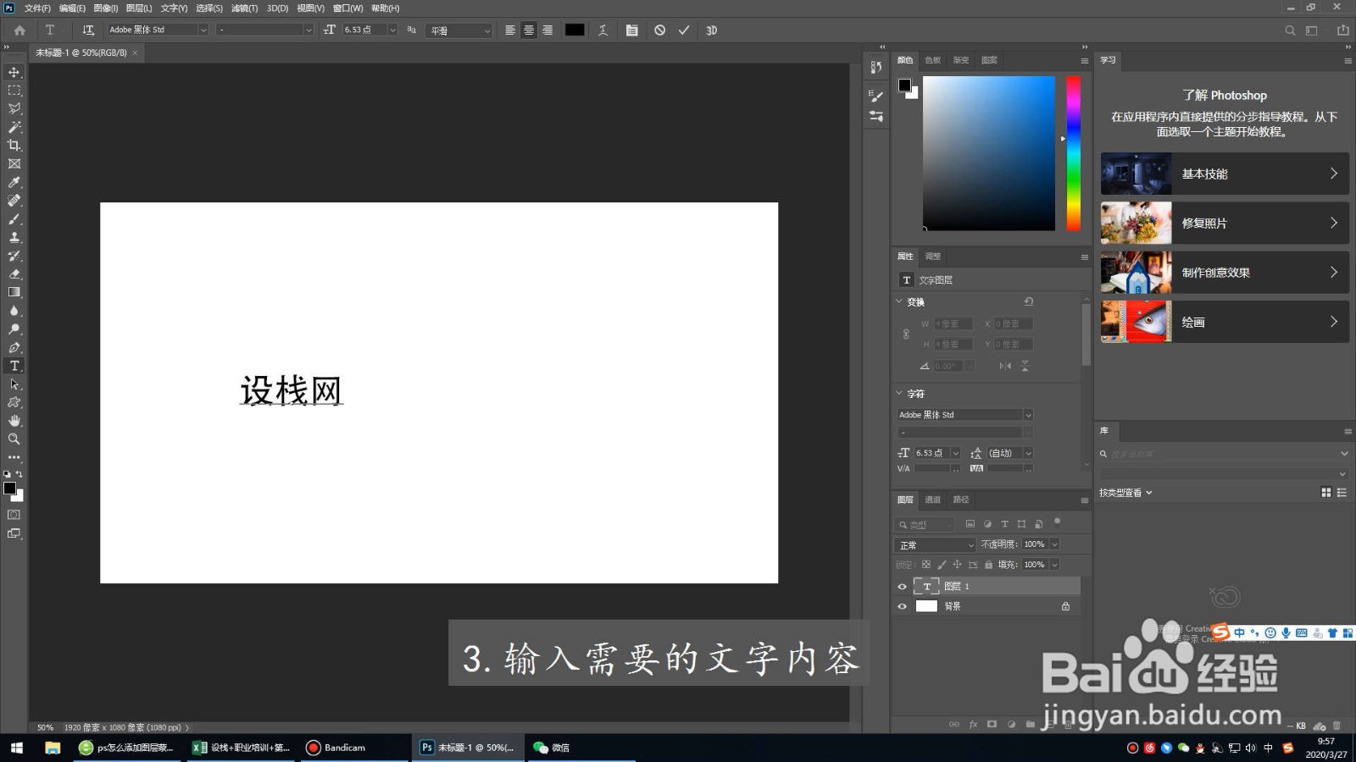
Task: Select the Horizontal Type tool in toolbox
Action: [14, 366]
